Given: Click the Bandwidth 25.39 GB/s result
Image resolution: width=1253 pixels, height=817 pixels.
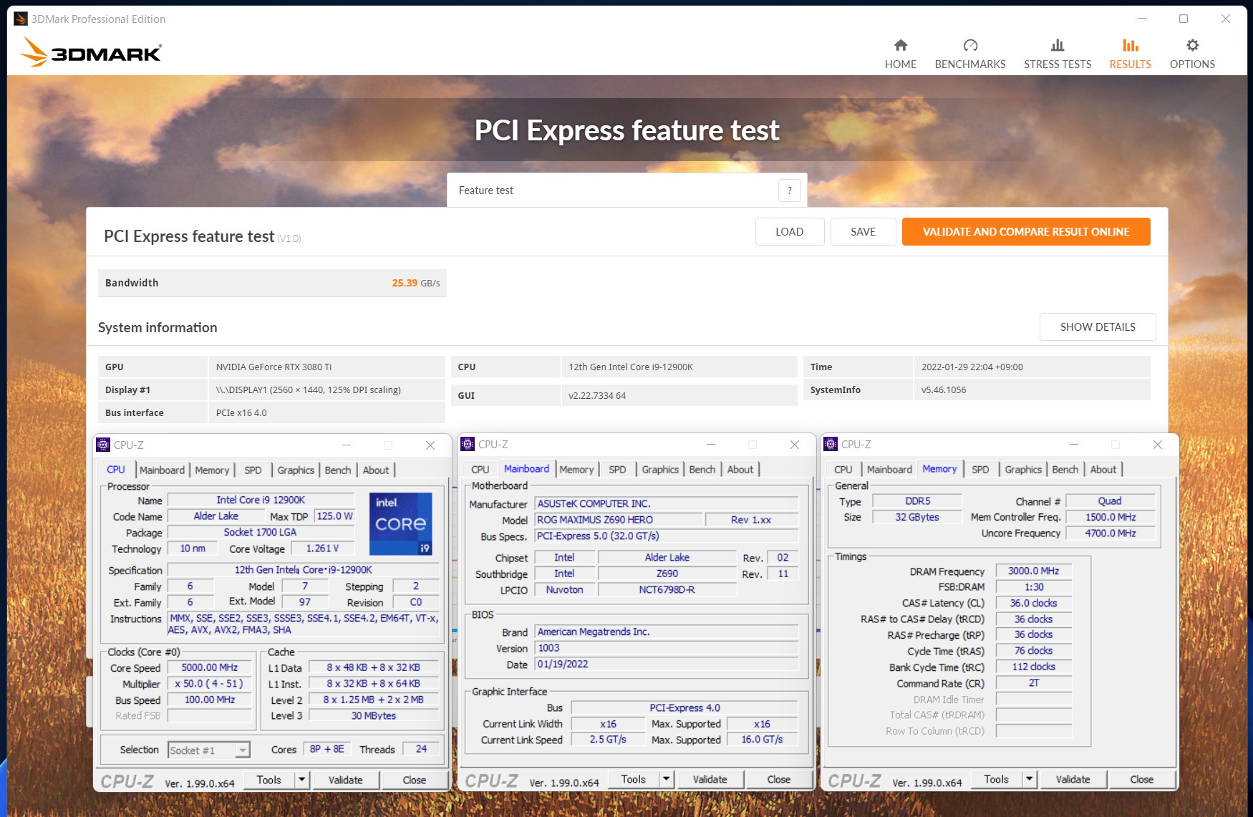Looking at the screenshot, I should pos(272,283).
